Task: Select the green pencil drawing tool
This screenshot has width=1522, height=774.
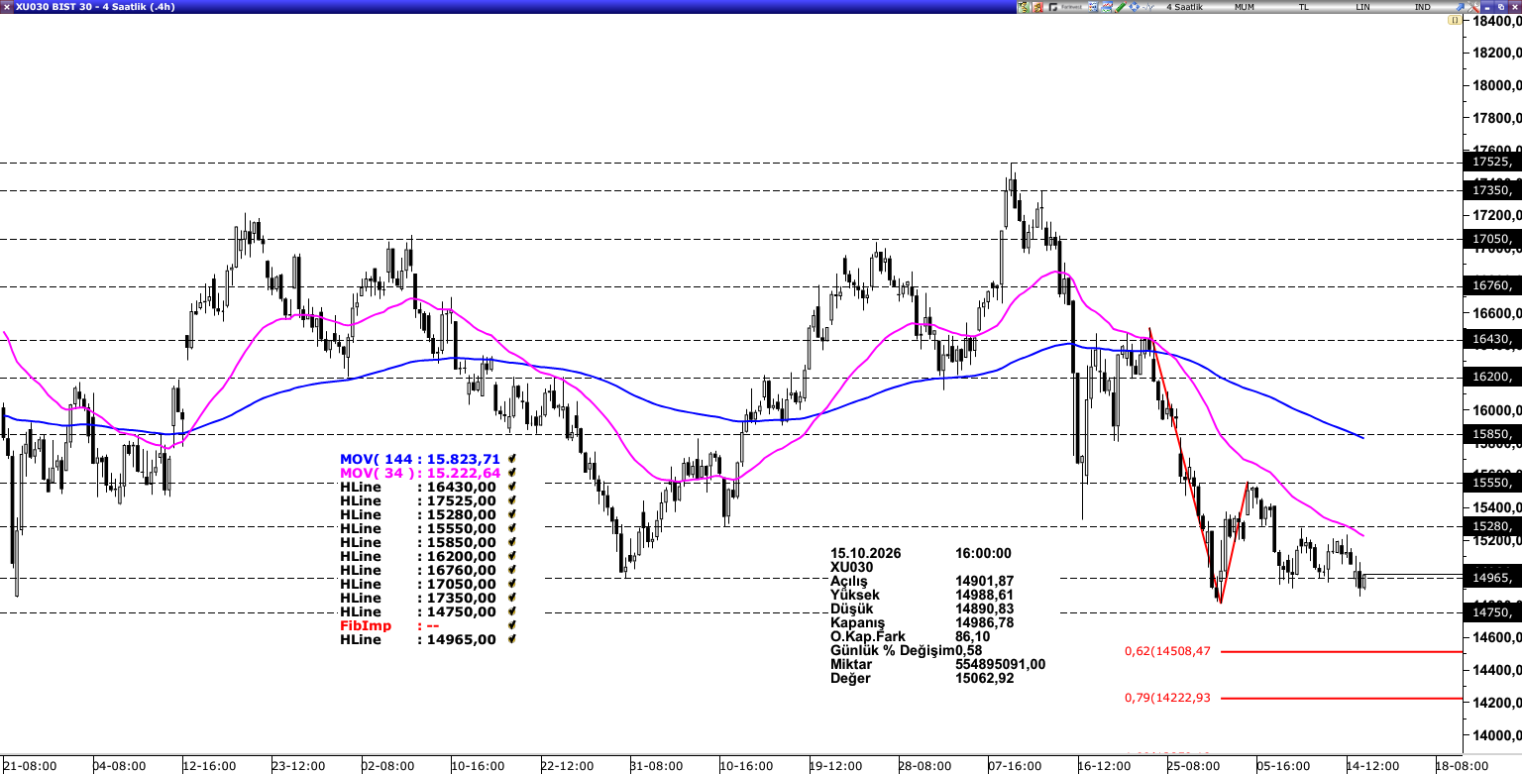Action: pyautogui.click(x=1121, y=7)
